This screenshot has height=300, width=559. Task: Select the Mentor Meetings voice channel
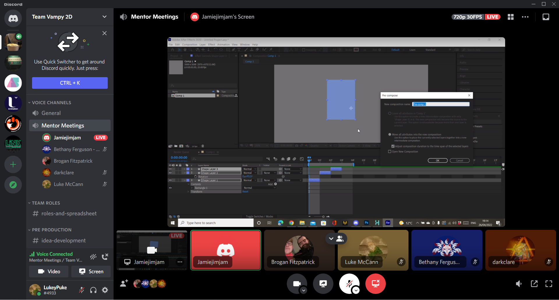click(x=70, y=125)
